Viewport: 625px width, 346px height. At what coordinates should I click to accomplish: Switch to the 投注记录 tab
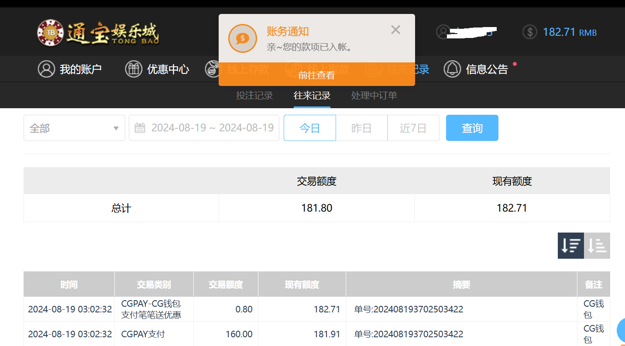[x=254, y=96]
